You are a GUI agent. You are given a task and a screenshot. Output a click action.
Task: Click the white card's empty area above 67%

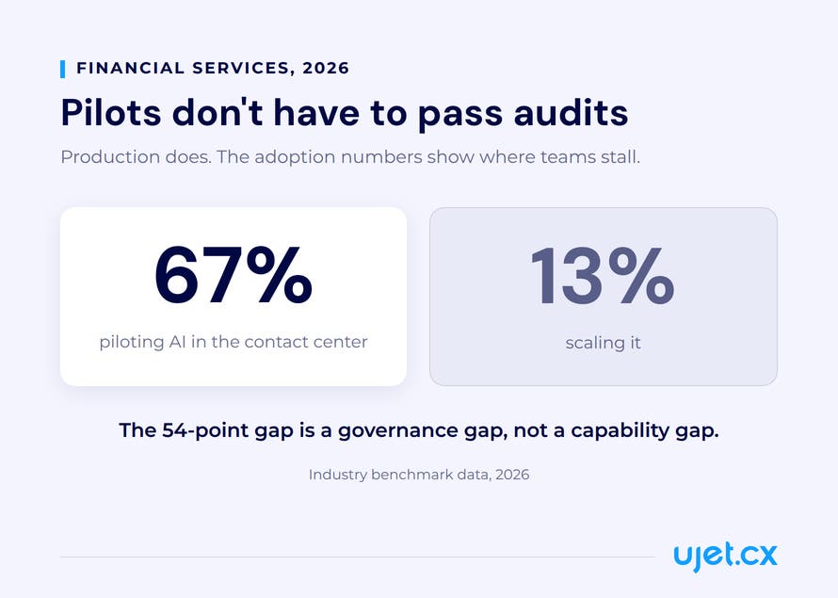tap(234, 225)
